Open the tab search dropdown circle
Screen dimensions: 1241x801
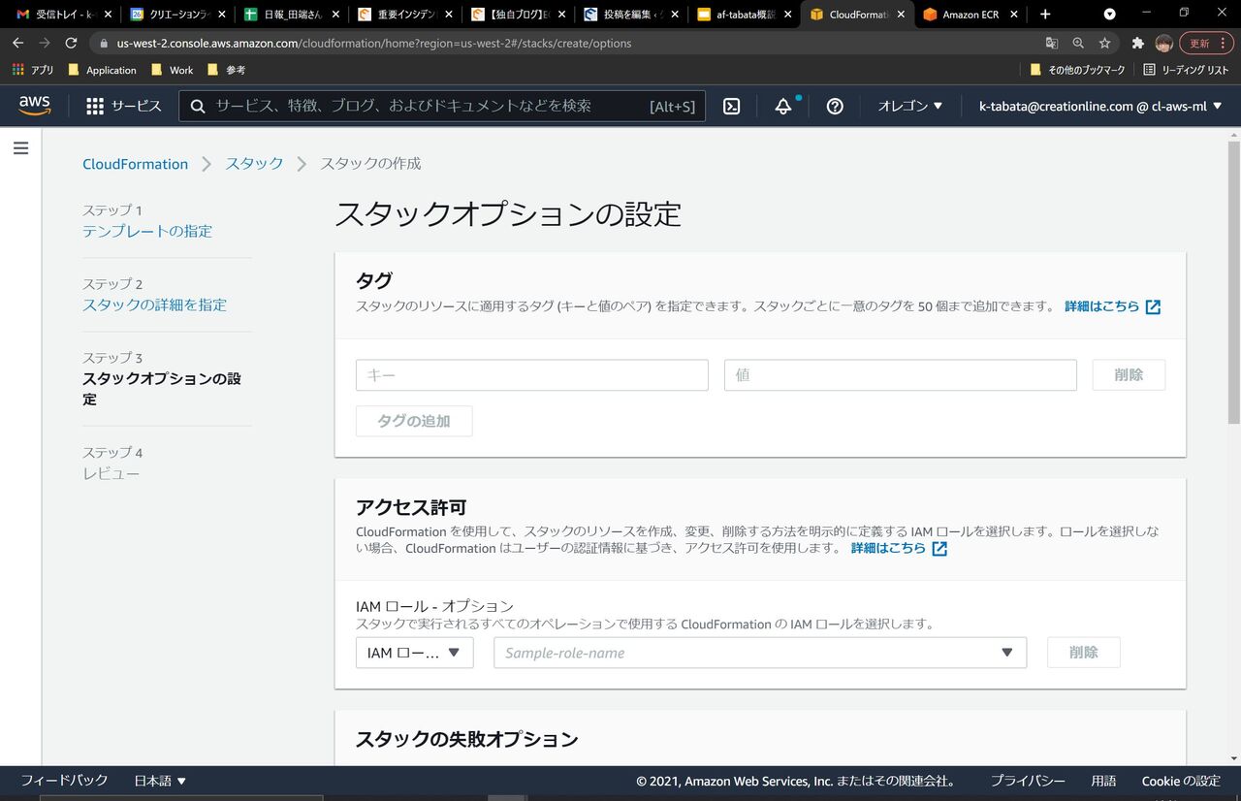tap(1110, 15)
